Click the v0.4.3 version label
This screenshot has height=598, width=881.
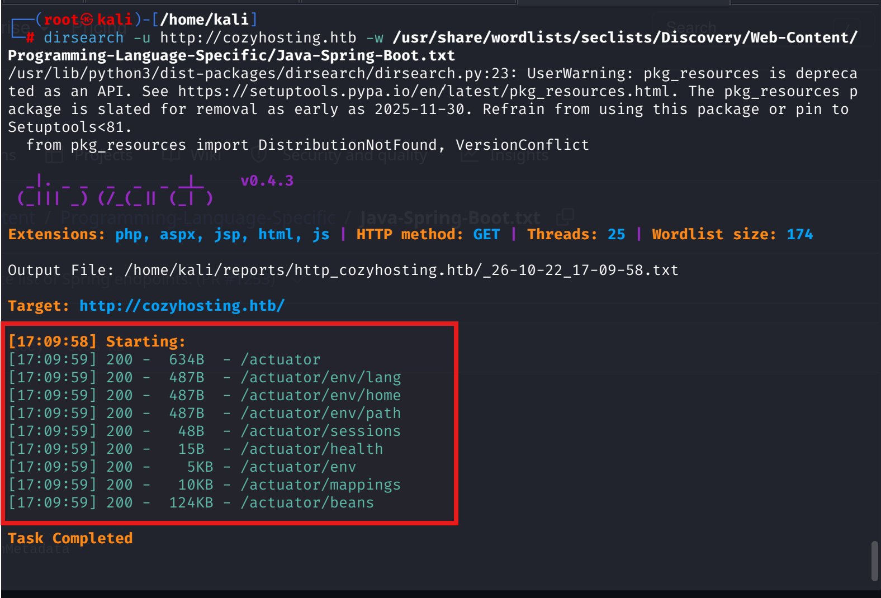tap(267, 181)
